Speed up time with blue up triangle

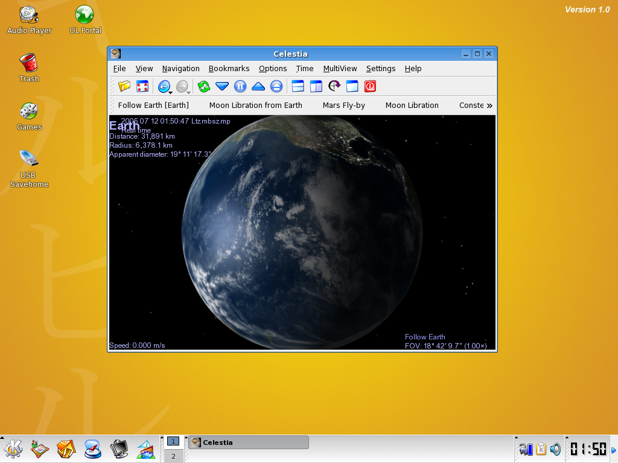pos(258,86)
